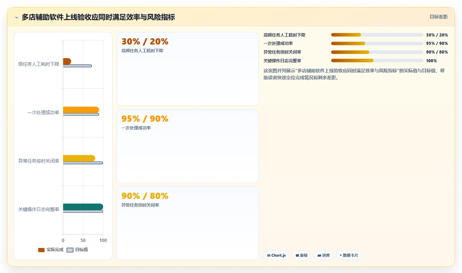The image size is (462, 273).
Task: Click the 目标差距 label in header
Action: (x=439, y=17)
